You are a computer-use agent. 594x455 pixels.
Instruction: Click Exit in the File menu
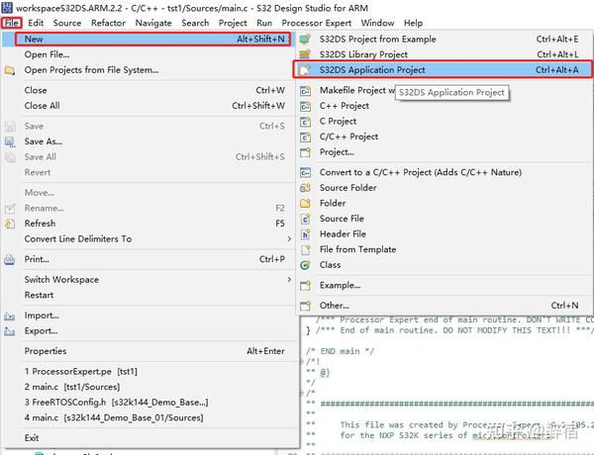32,438
